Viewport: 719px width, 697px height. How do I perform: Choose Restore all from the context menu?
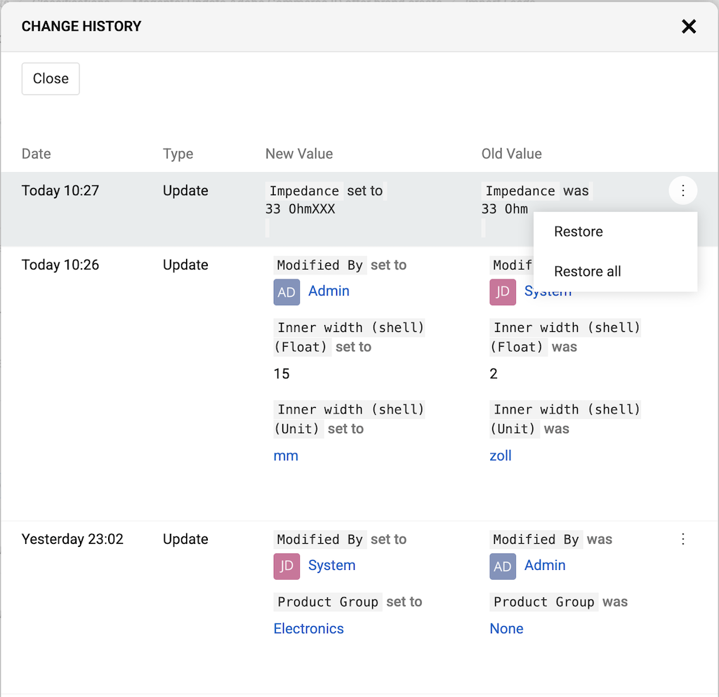click(588, 272)
